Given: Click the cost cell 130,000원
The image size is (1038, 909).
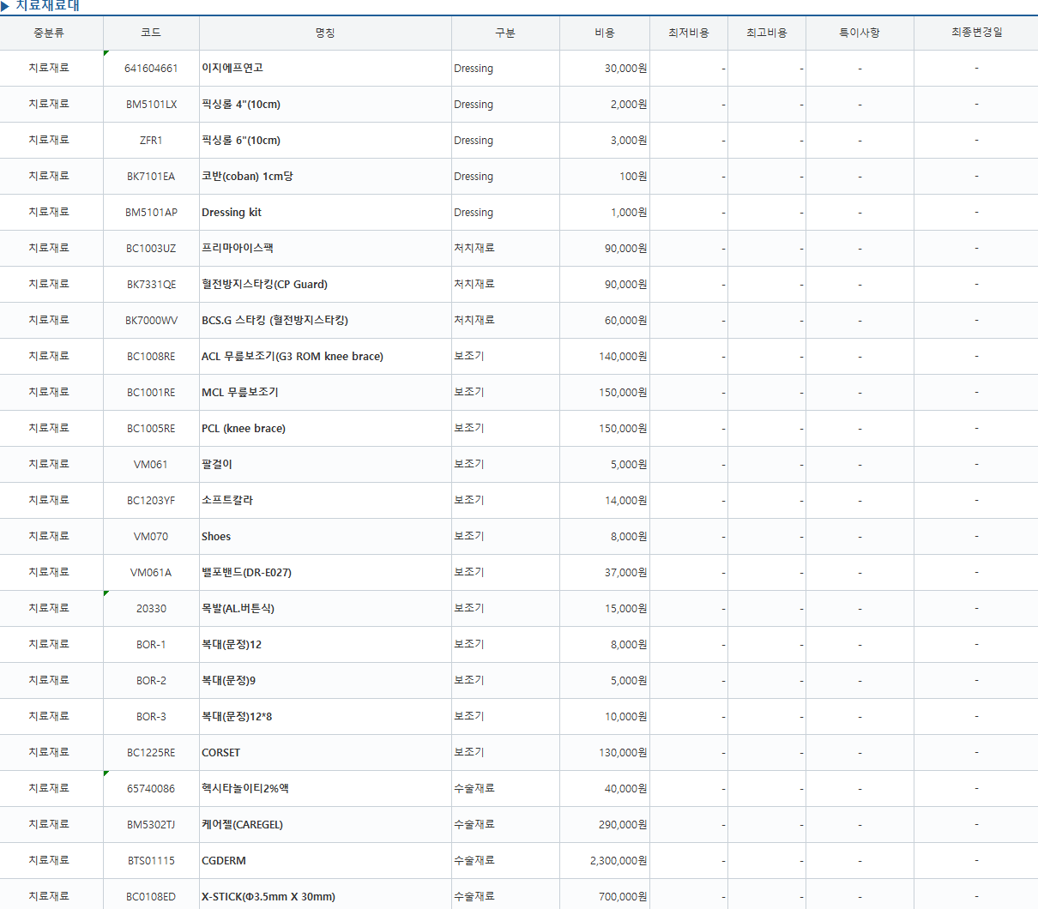Looking at the screenshot, I should point(605,753).
